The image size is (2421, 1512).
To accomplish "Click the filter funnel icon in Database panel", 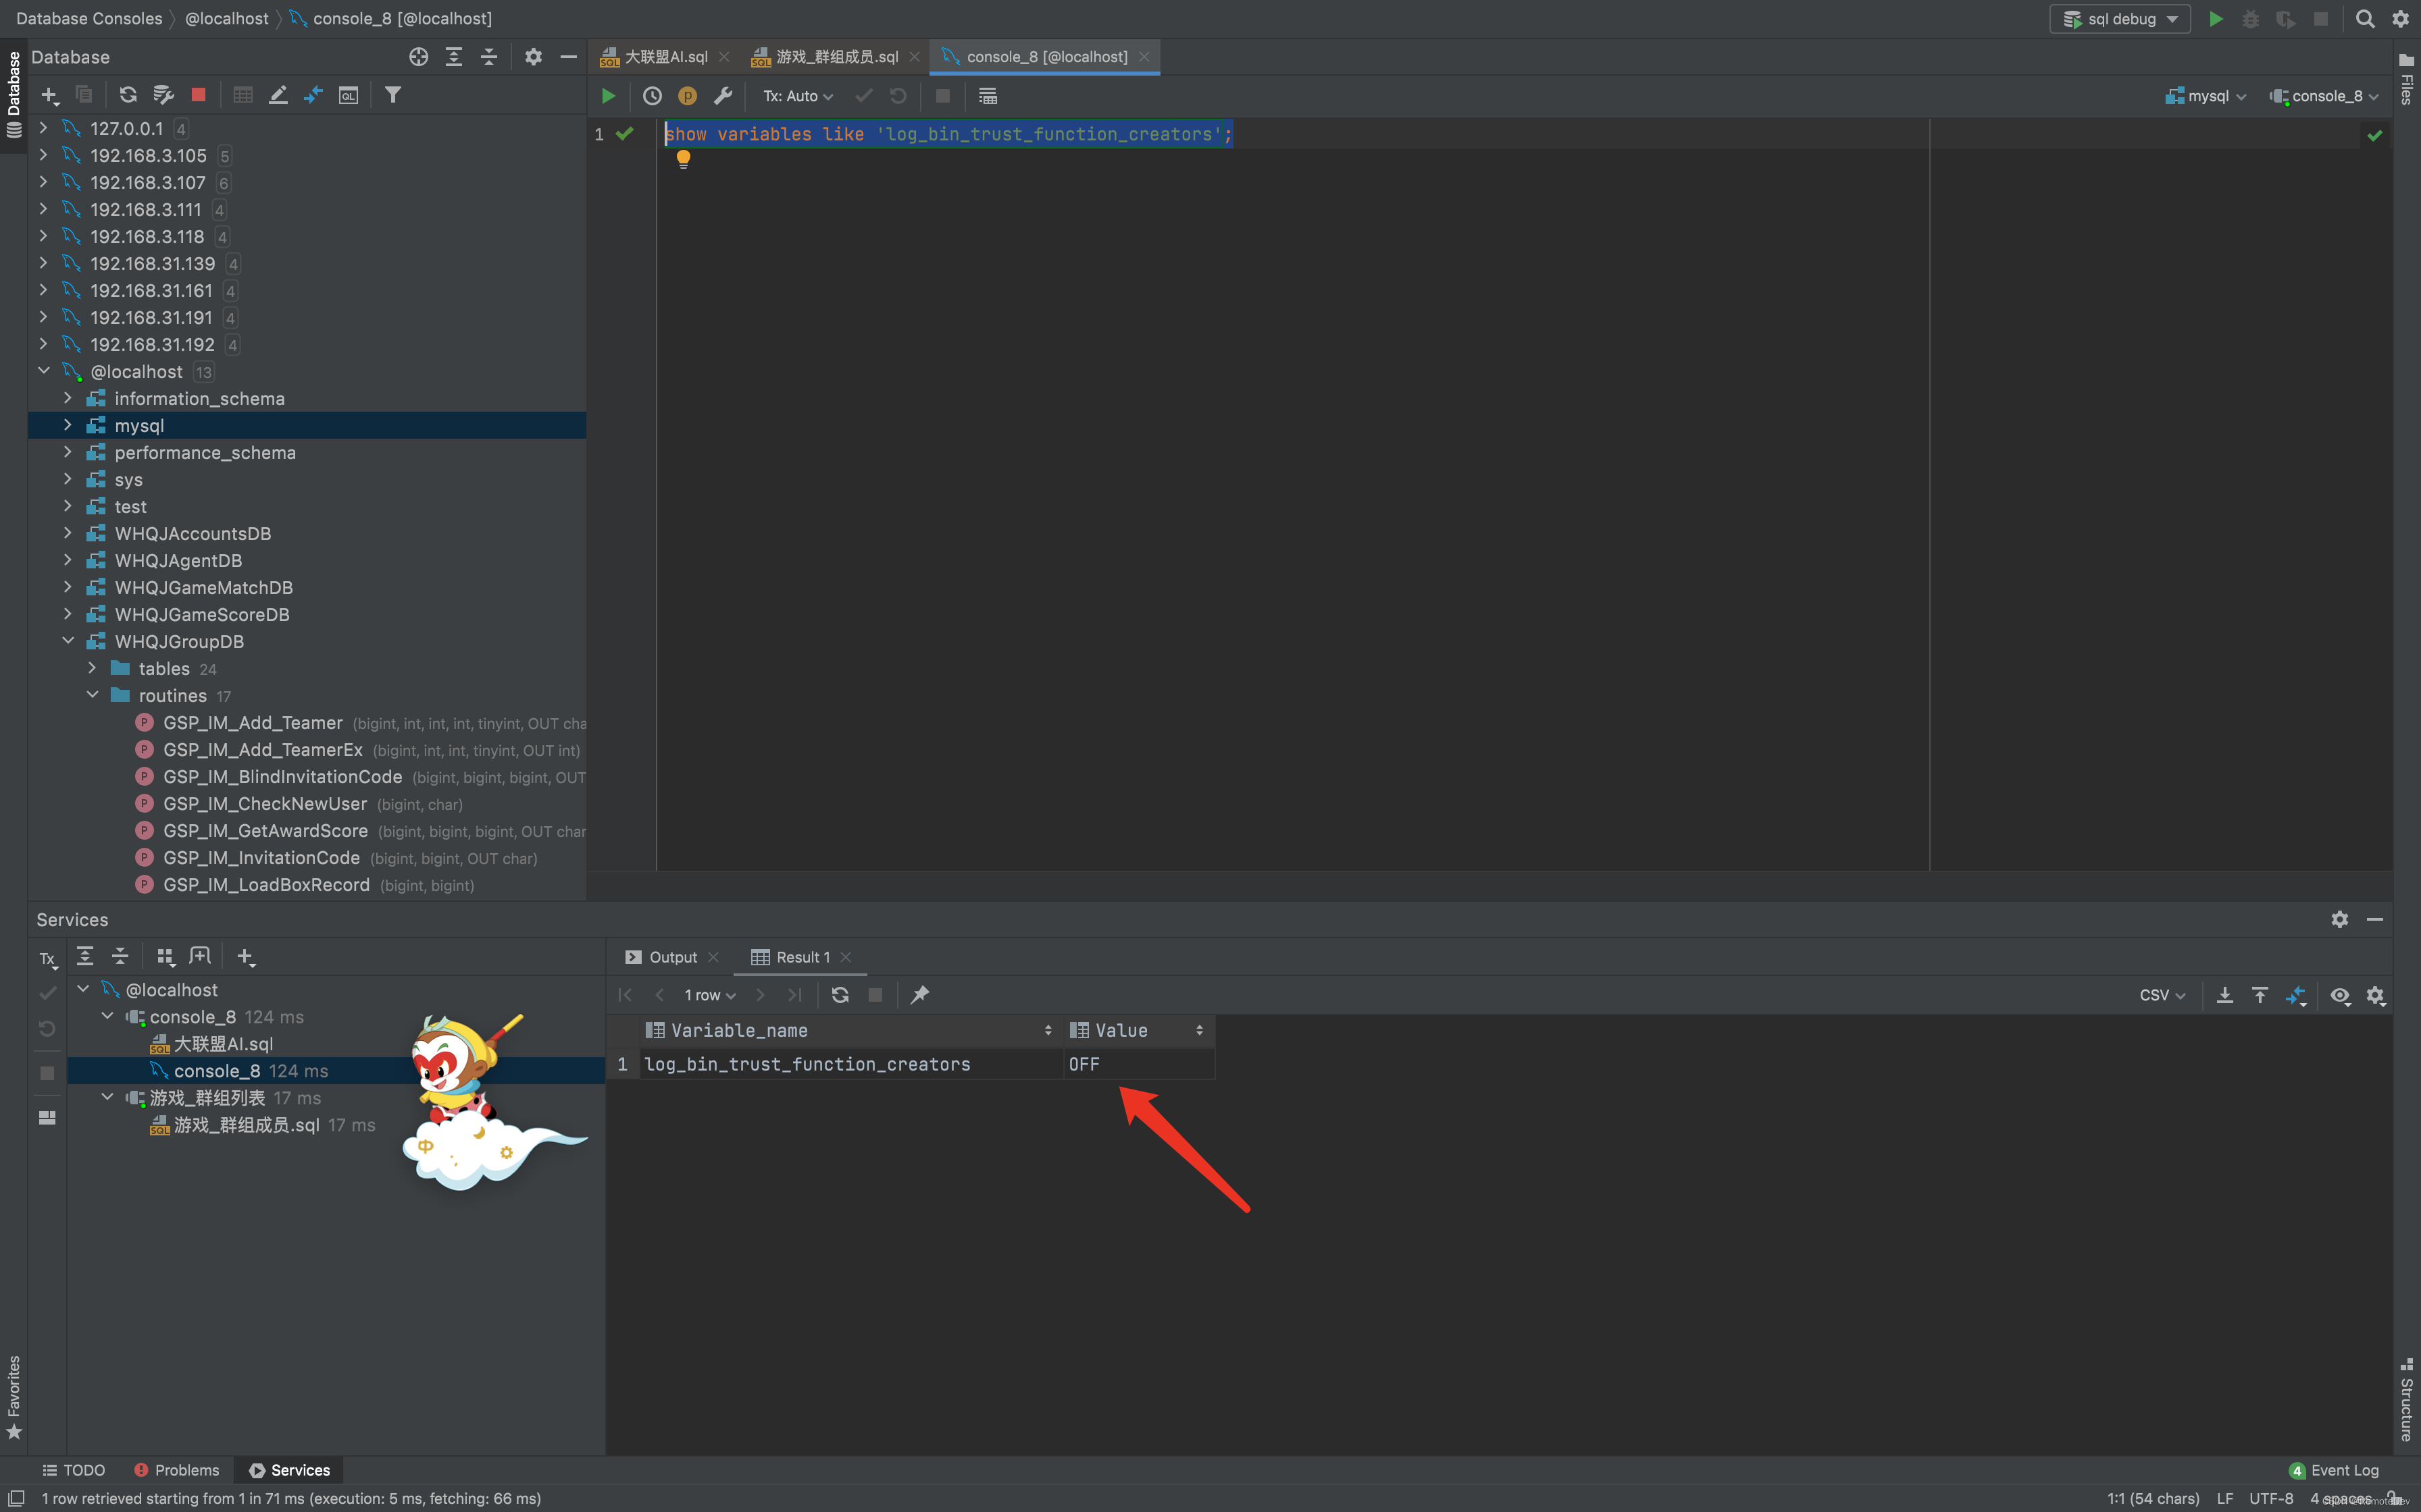I will point(393,95).
